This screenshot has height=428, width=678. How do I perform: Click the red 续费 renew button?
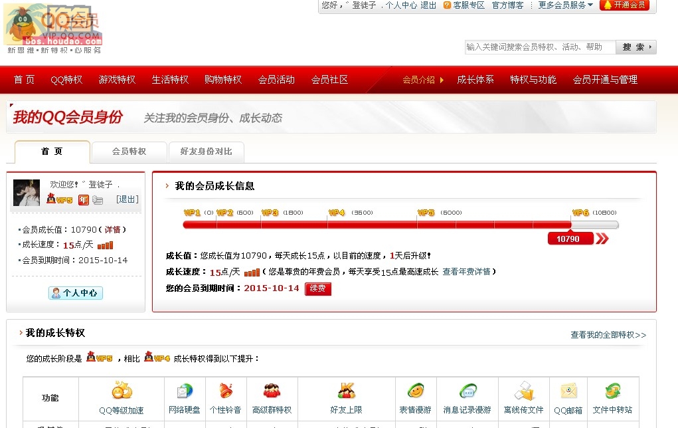tap(318, 288)
